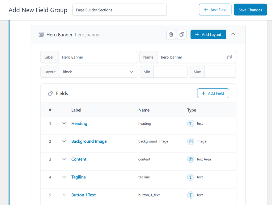Click the Image type icon for Background Image
This screenshot has height=205, width=272.
coord(191,141)
